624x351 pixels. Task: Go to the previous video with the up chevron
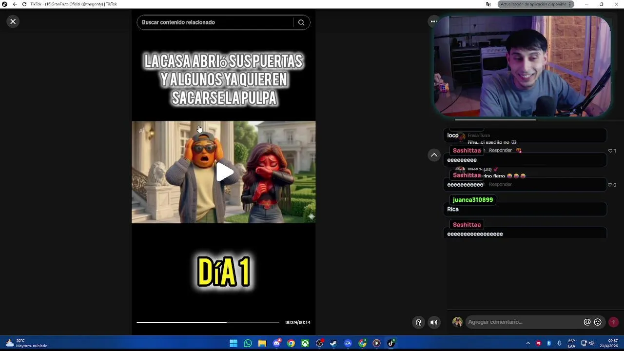[x=434, y=155]
